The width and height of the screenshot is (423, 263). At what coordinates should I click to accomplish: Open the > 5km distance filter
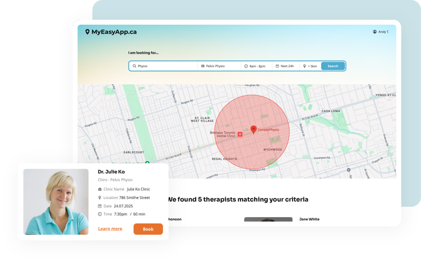pos(310,66)
